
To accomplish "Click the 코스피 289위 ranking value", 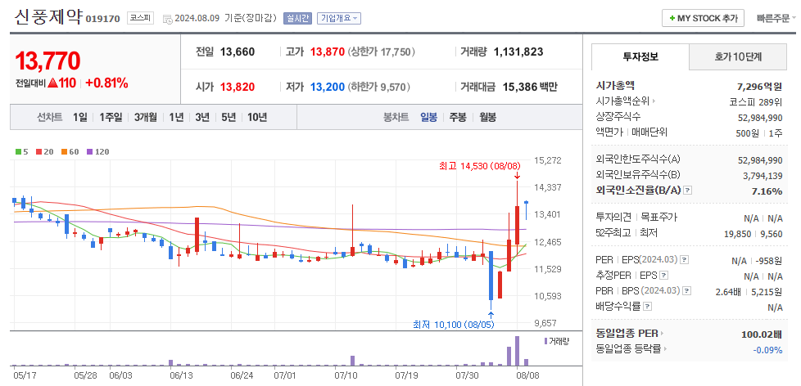I will [x=756, y=101].
